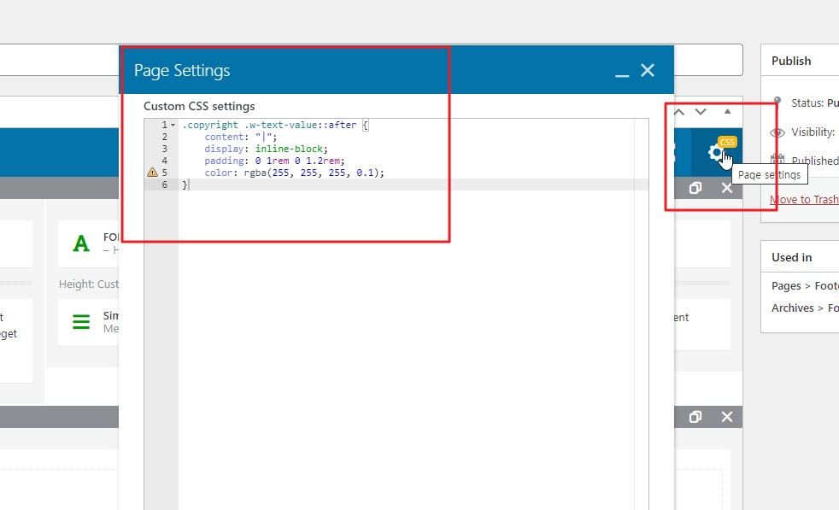Click the 'Used in' panel heading
This screenshot has height=510, width=839.
pos(791,257)
